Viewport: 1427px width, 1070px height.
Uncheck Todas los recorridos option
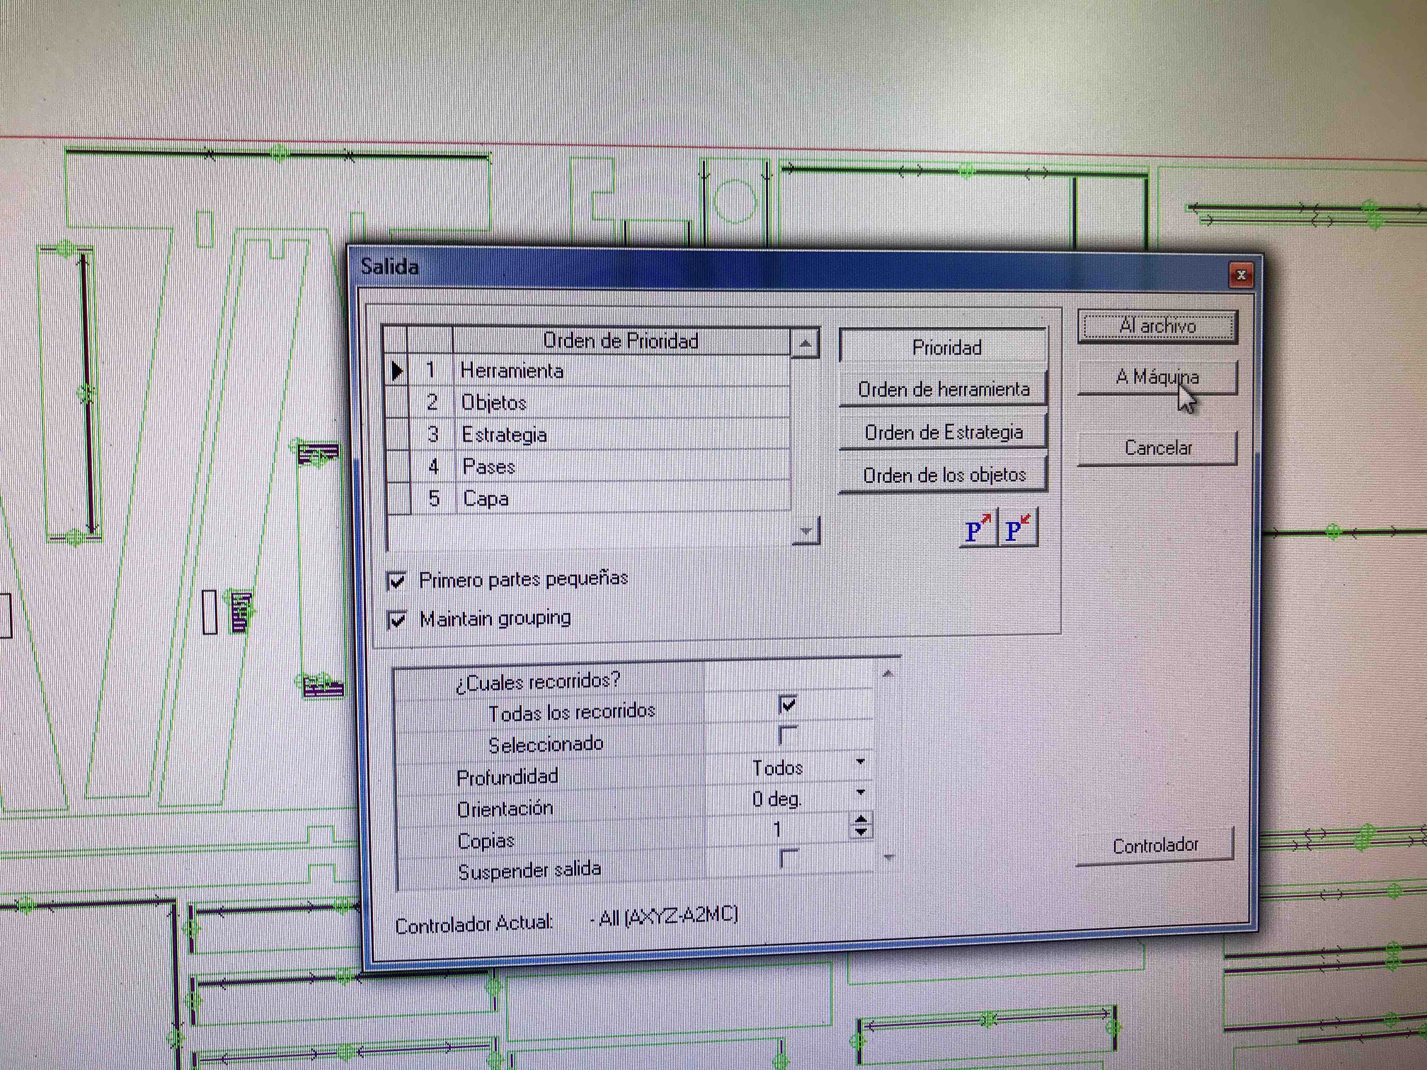point(788,704)
